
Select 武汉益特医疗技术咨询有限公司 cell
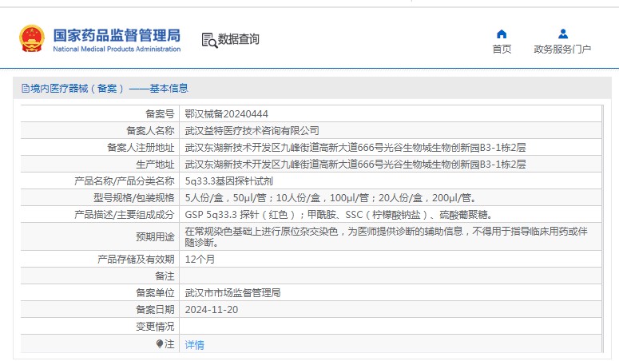[252, 130]
